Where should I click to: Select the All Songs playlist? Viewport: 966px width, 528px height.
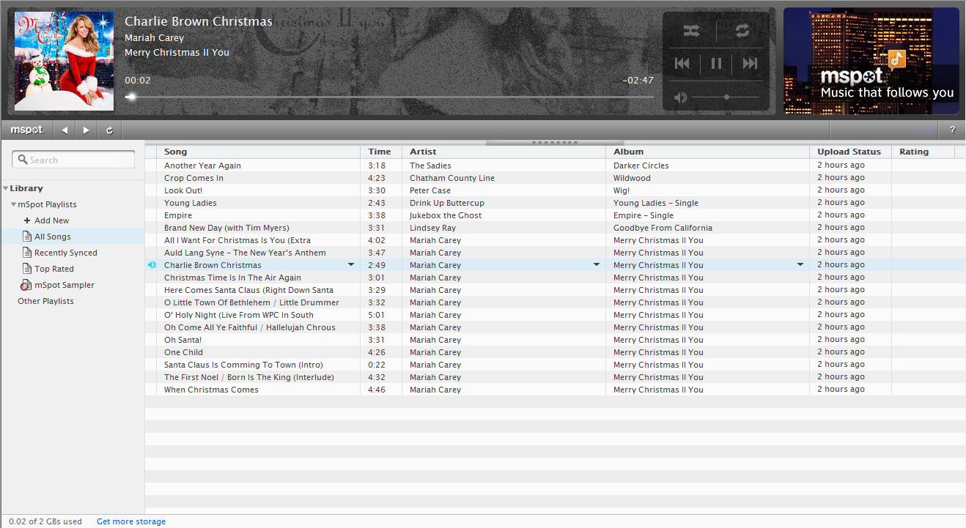coord(73,237)
